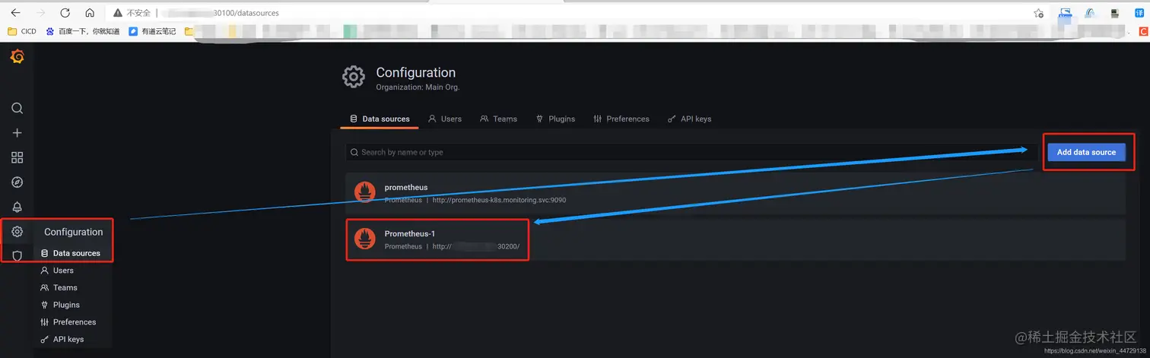
Task: Open the CICD bookmarks folder
Action: click(22, 31)
